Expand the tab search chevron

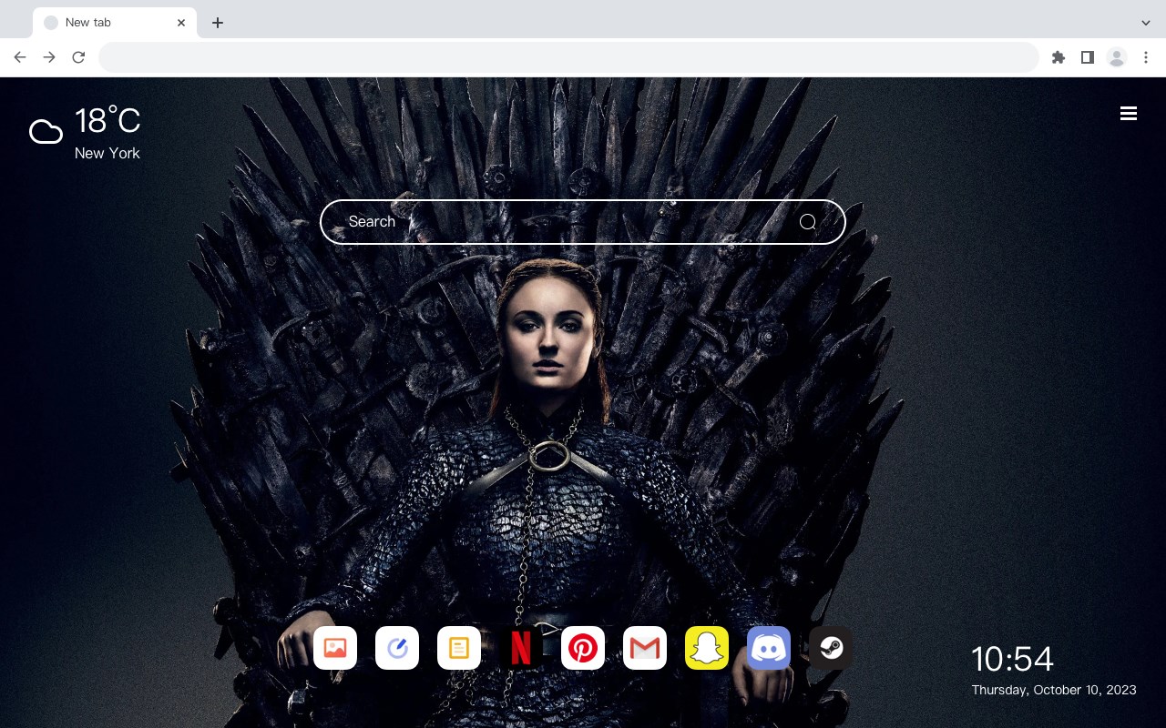click(1146, 23)
